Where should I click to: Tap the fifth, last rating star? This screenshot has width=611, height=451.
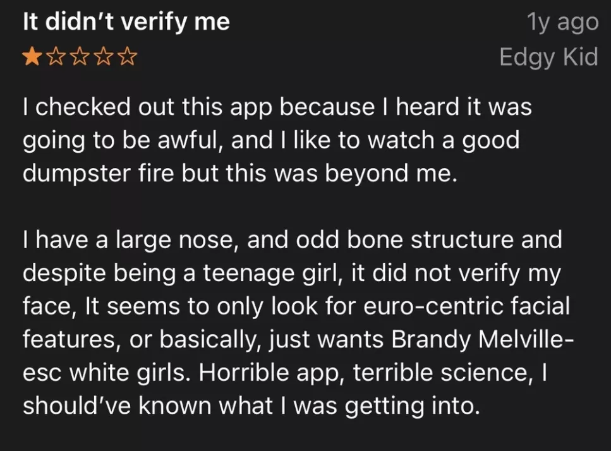[127, 59]
